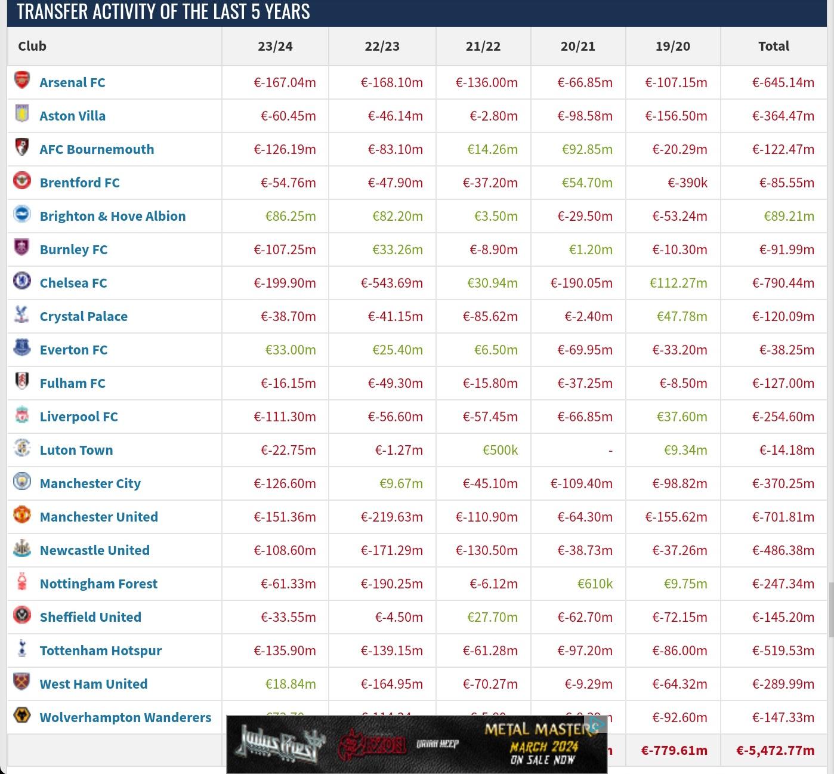
Task: Click the Sheffield United club crest
Action: [x=22, y=615]
